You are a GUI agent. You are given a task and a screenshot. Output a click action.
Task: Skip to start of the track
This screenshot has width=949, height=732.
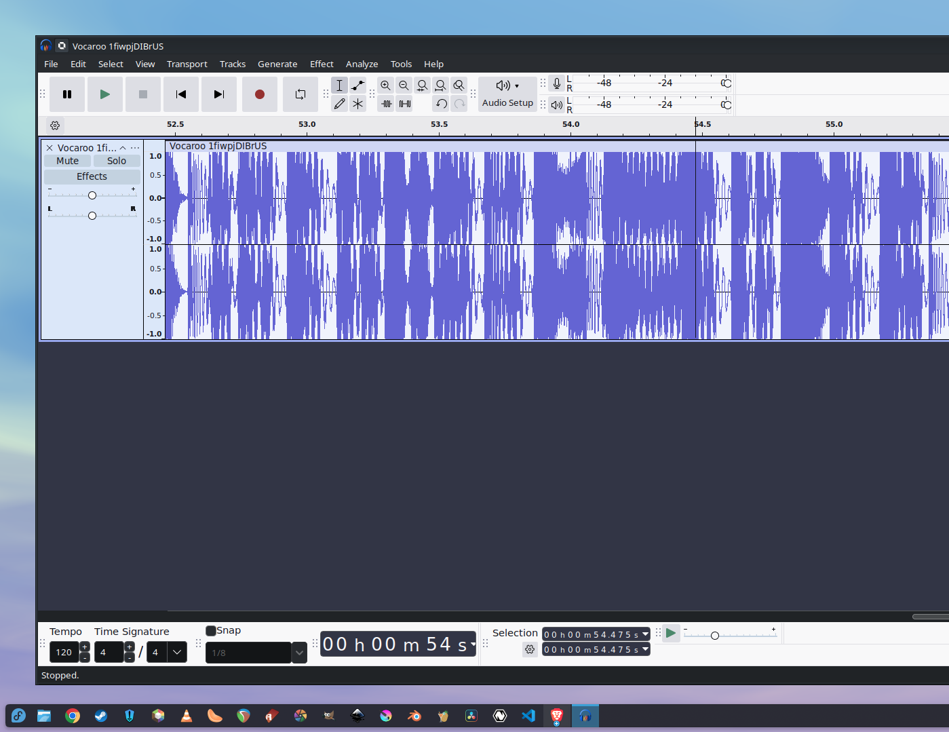[181, 94]
